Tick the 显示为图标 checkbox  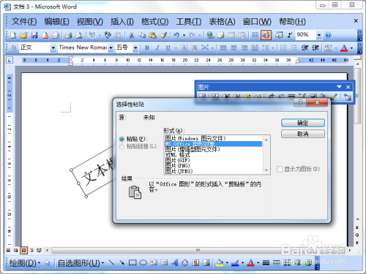pyautogui.click(x=280, y=169)
